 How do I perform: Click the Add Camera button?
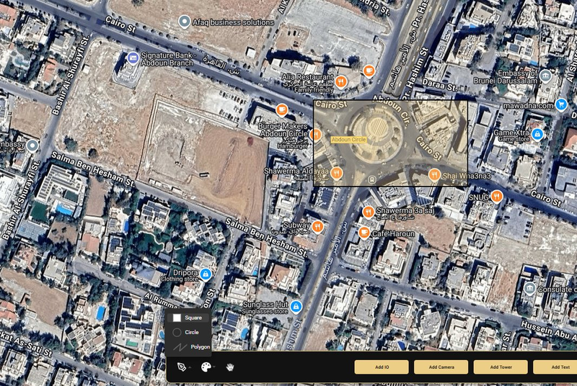[x=441, y=367]
